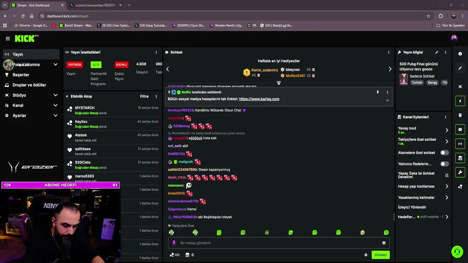The image size is (468, 263).
Task: Open chat settings gear icon
Action: (366, 255)
